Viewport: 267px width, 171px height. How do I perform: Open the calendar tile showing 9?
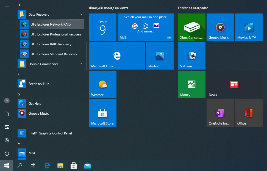pos(102,27)
